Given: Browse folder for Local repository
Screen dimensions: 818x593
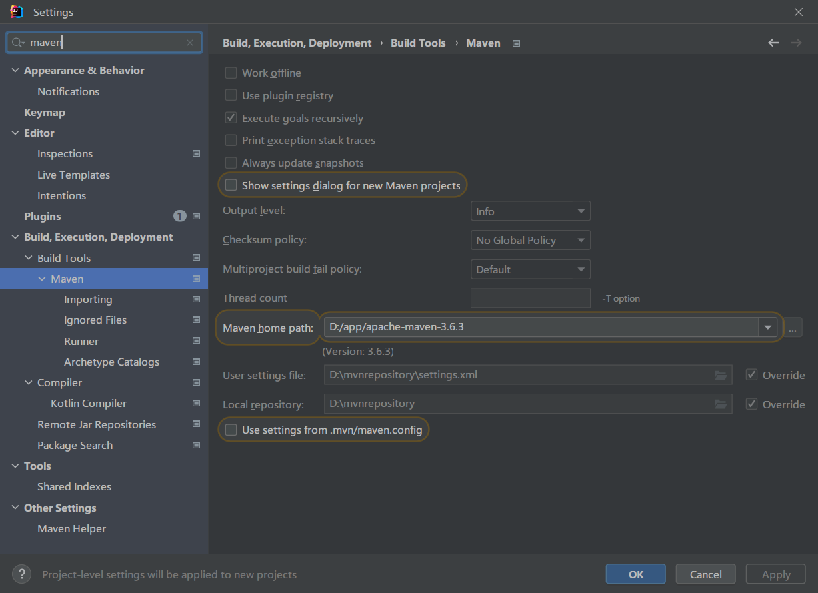Looking at the screenshot, I should pyautogui.click(x=720, y=404).
